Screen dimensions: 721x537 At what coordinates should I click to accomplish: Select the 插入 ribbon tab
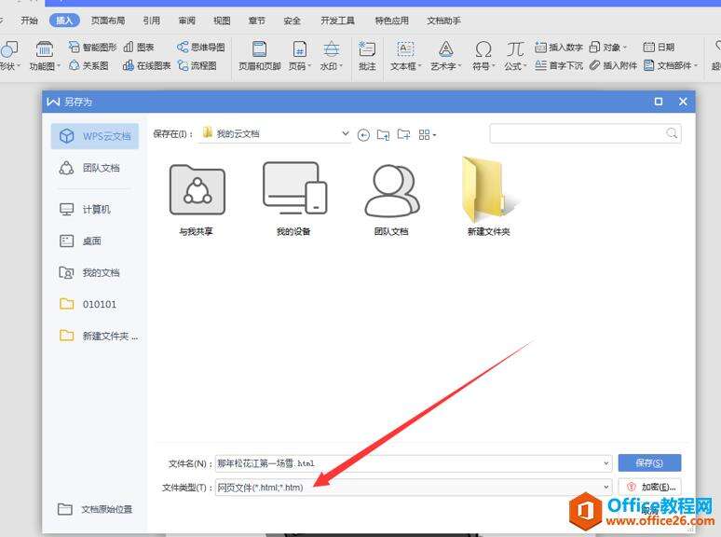64,21
